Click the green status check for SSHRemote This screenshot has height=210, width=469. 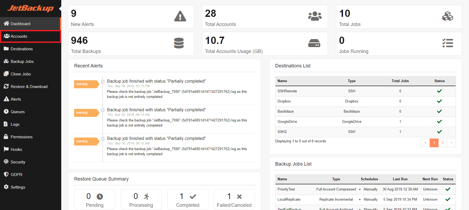(x=439, y=91)
